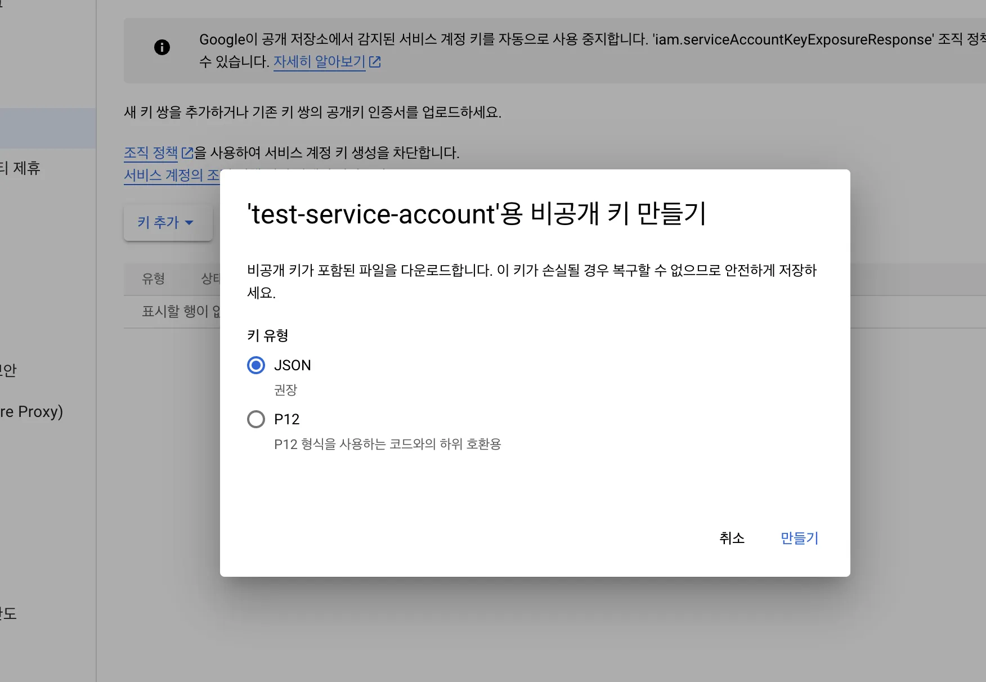The height and width of the screenshot is (682, 986).
Task: Click the private key download warning text
Action: coord(532,281)
